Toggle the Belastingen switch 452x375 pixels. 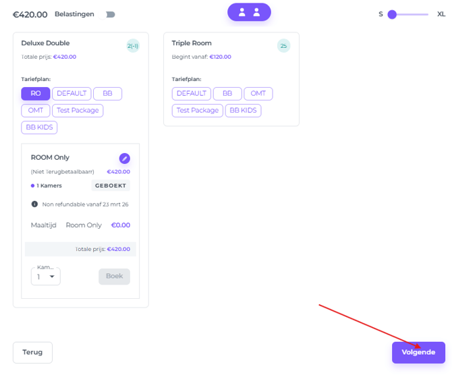pos(109,14)
